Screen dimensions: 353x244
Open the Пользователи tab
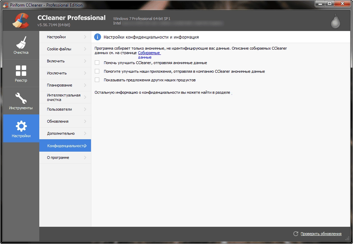point(65,109)
